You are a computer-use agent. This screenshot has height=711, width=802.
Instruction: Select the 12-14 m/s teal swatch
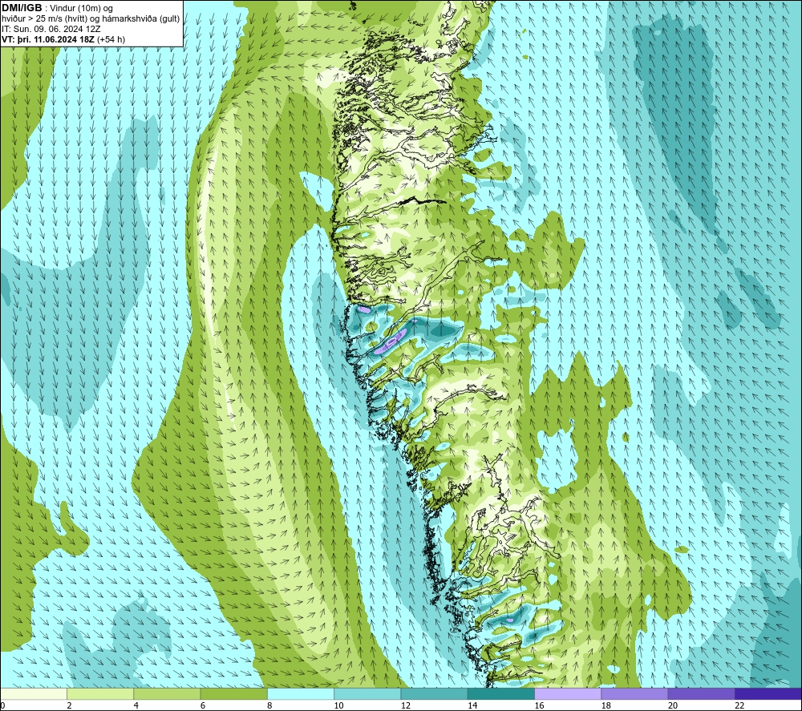[x=434, y=693]
